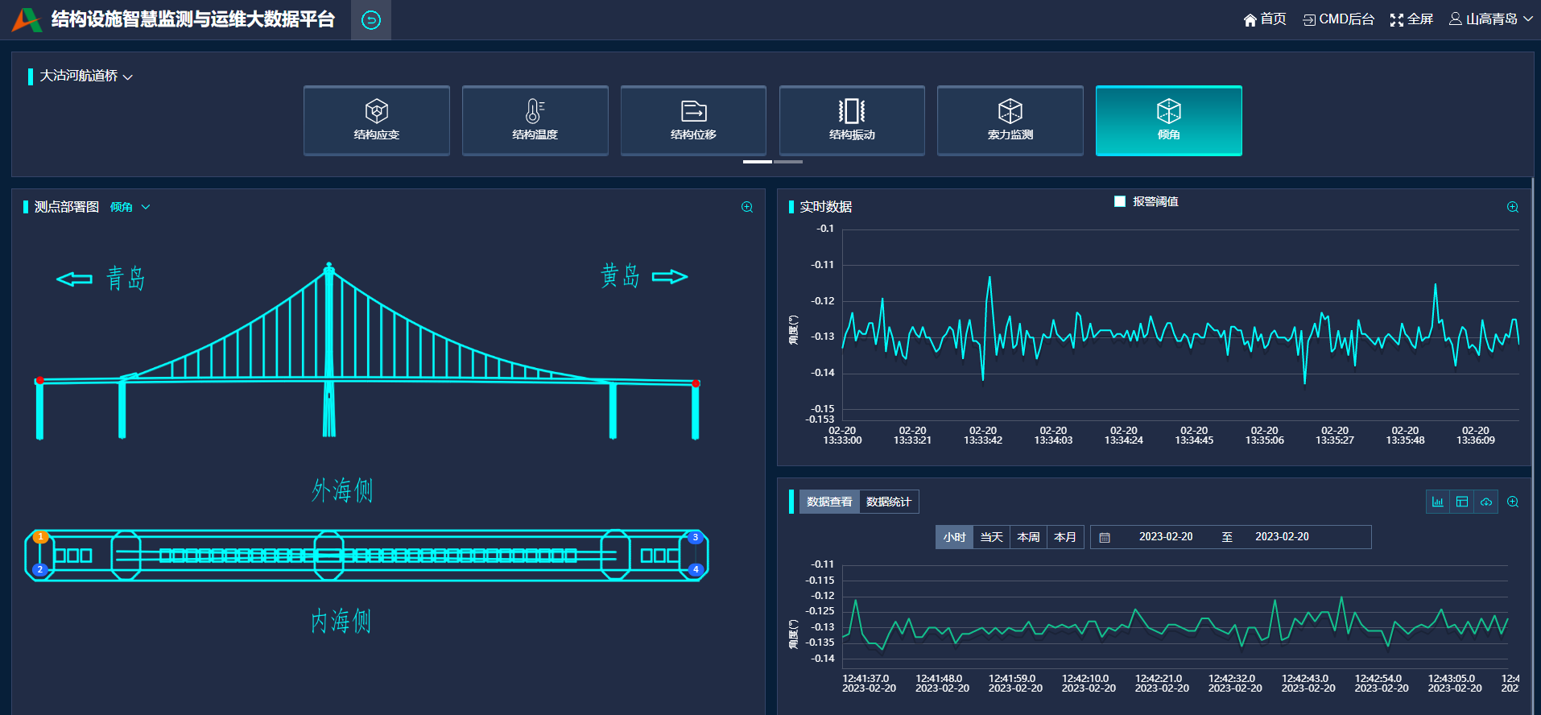Image resolution: width=1541 pixels, height=715 pixels.
Task: Switch to the 数据统计 tab
Action: [x=889, y=502]
